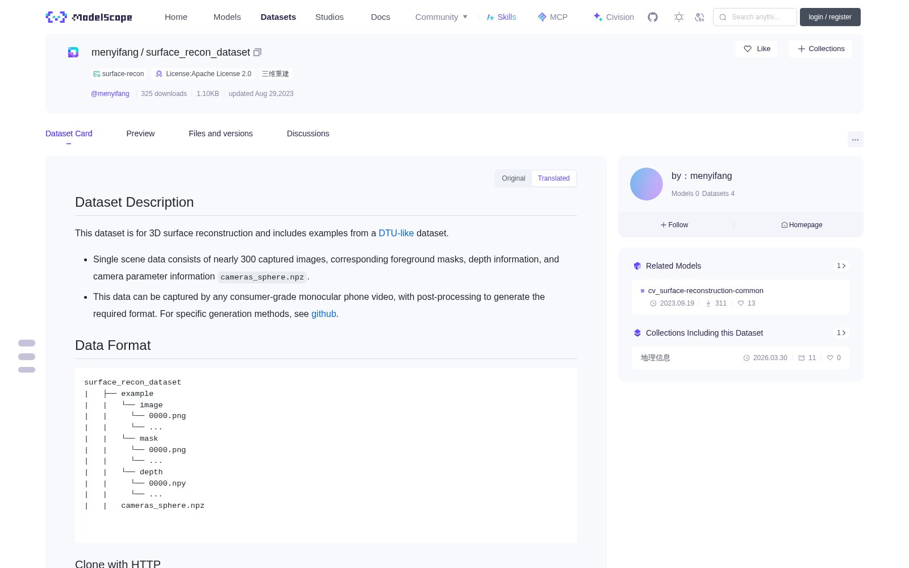909x568 pixels.
Task: Open the @menyifang profile link
Action: 110,94
